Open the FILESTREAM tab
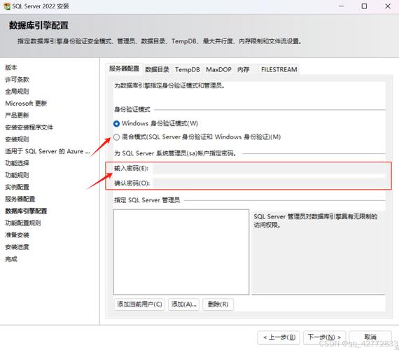 tap(279, 69)
